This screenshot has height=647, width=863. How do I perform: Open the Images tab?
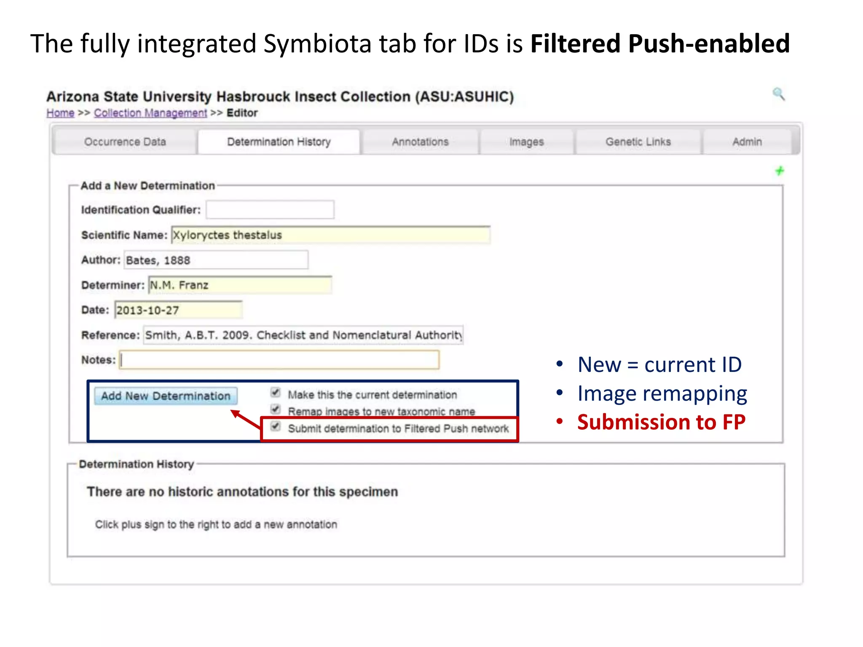(526, 142)
